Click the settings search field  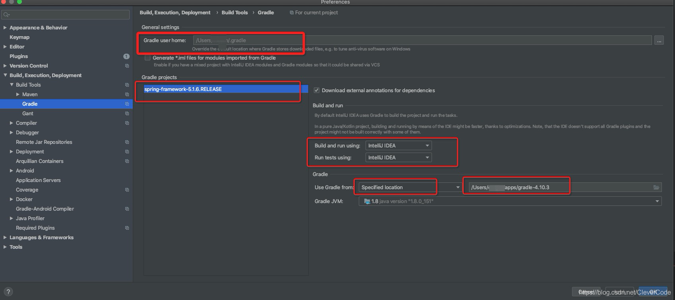click(x=66, y=15)
